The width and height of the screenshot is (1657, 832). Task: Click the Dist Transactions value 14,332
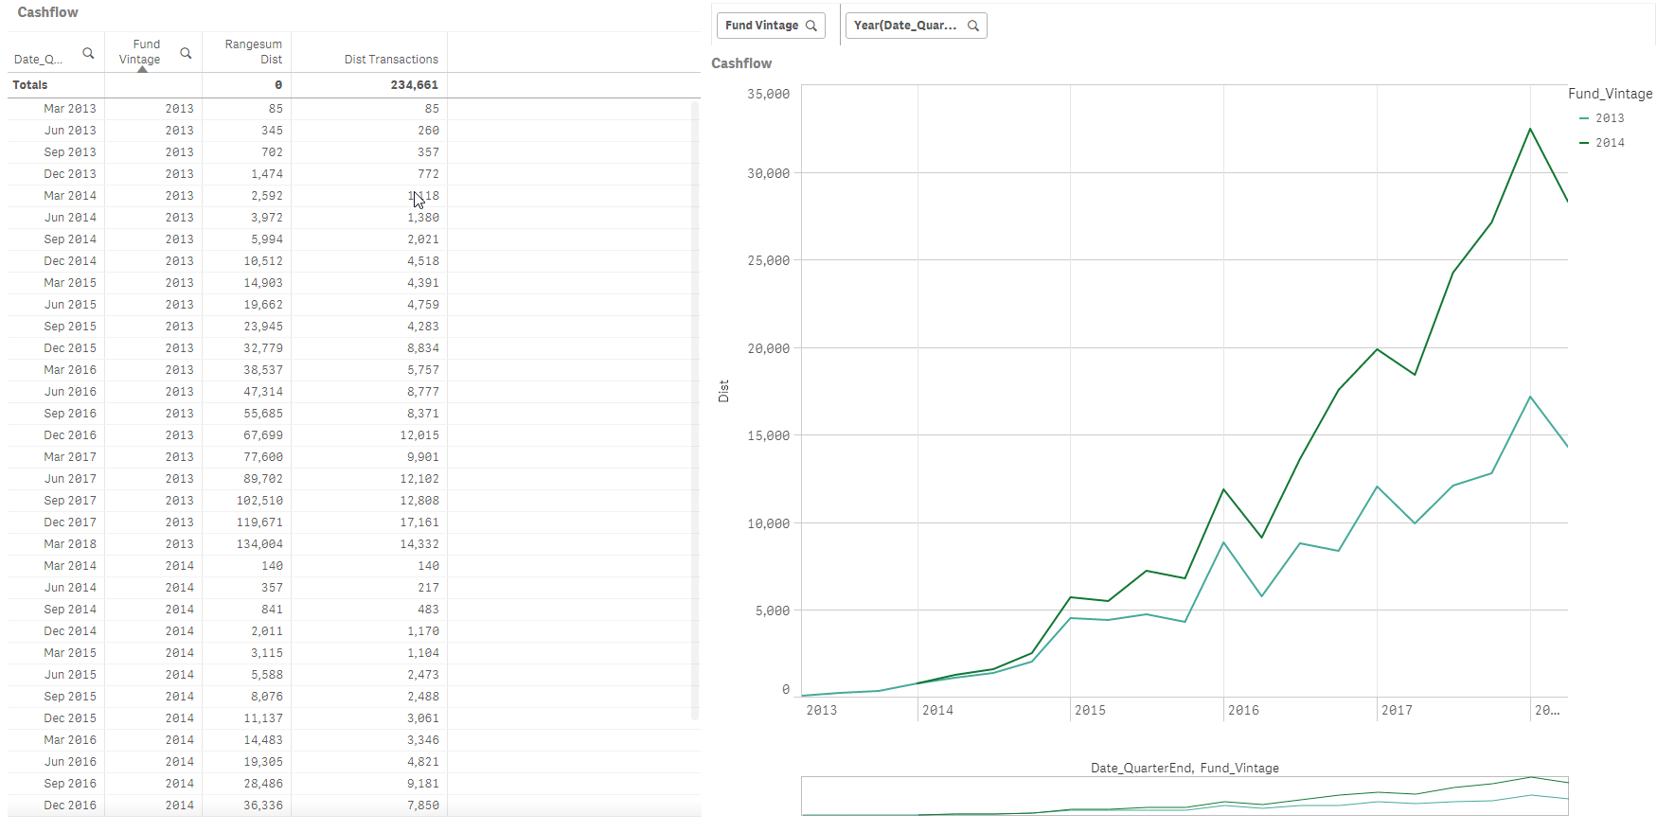click(x=419, y=544)
